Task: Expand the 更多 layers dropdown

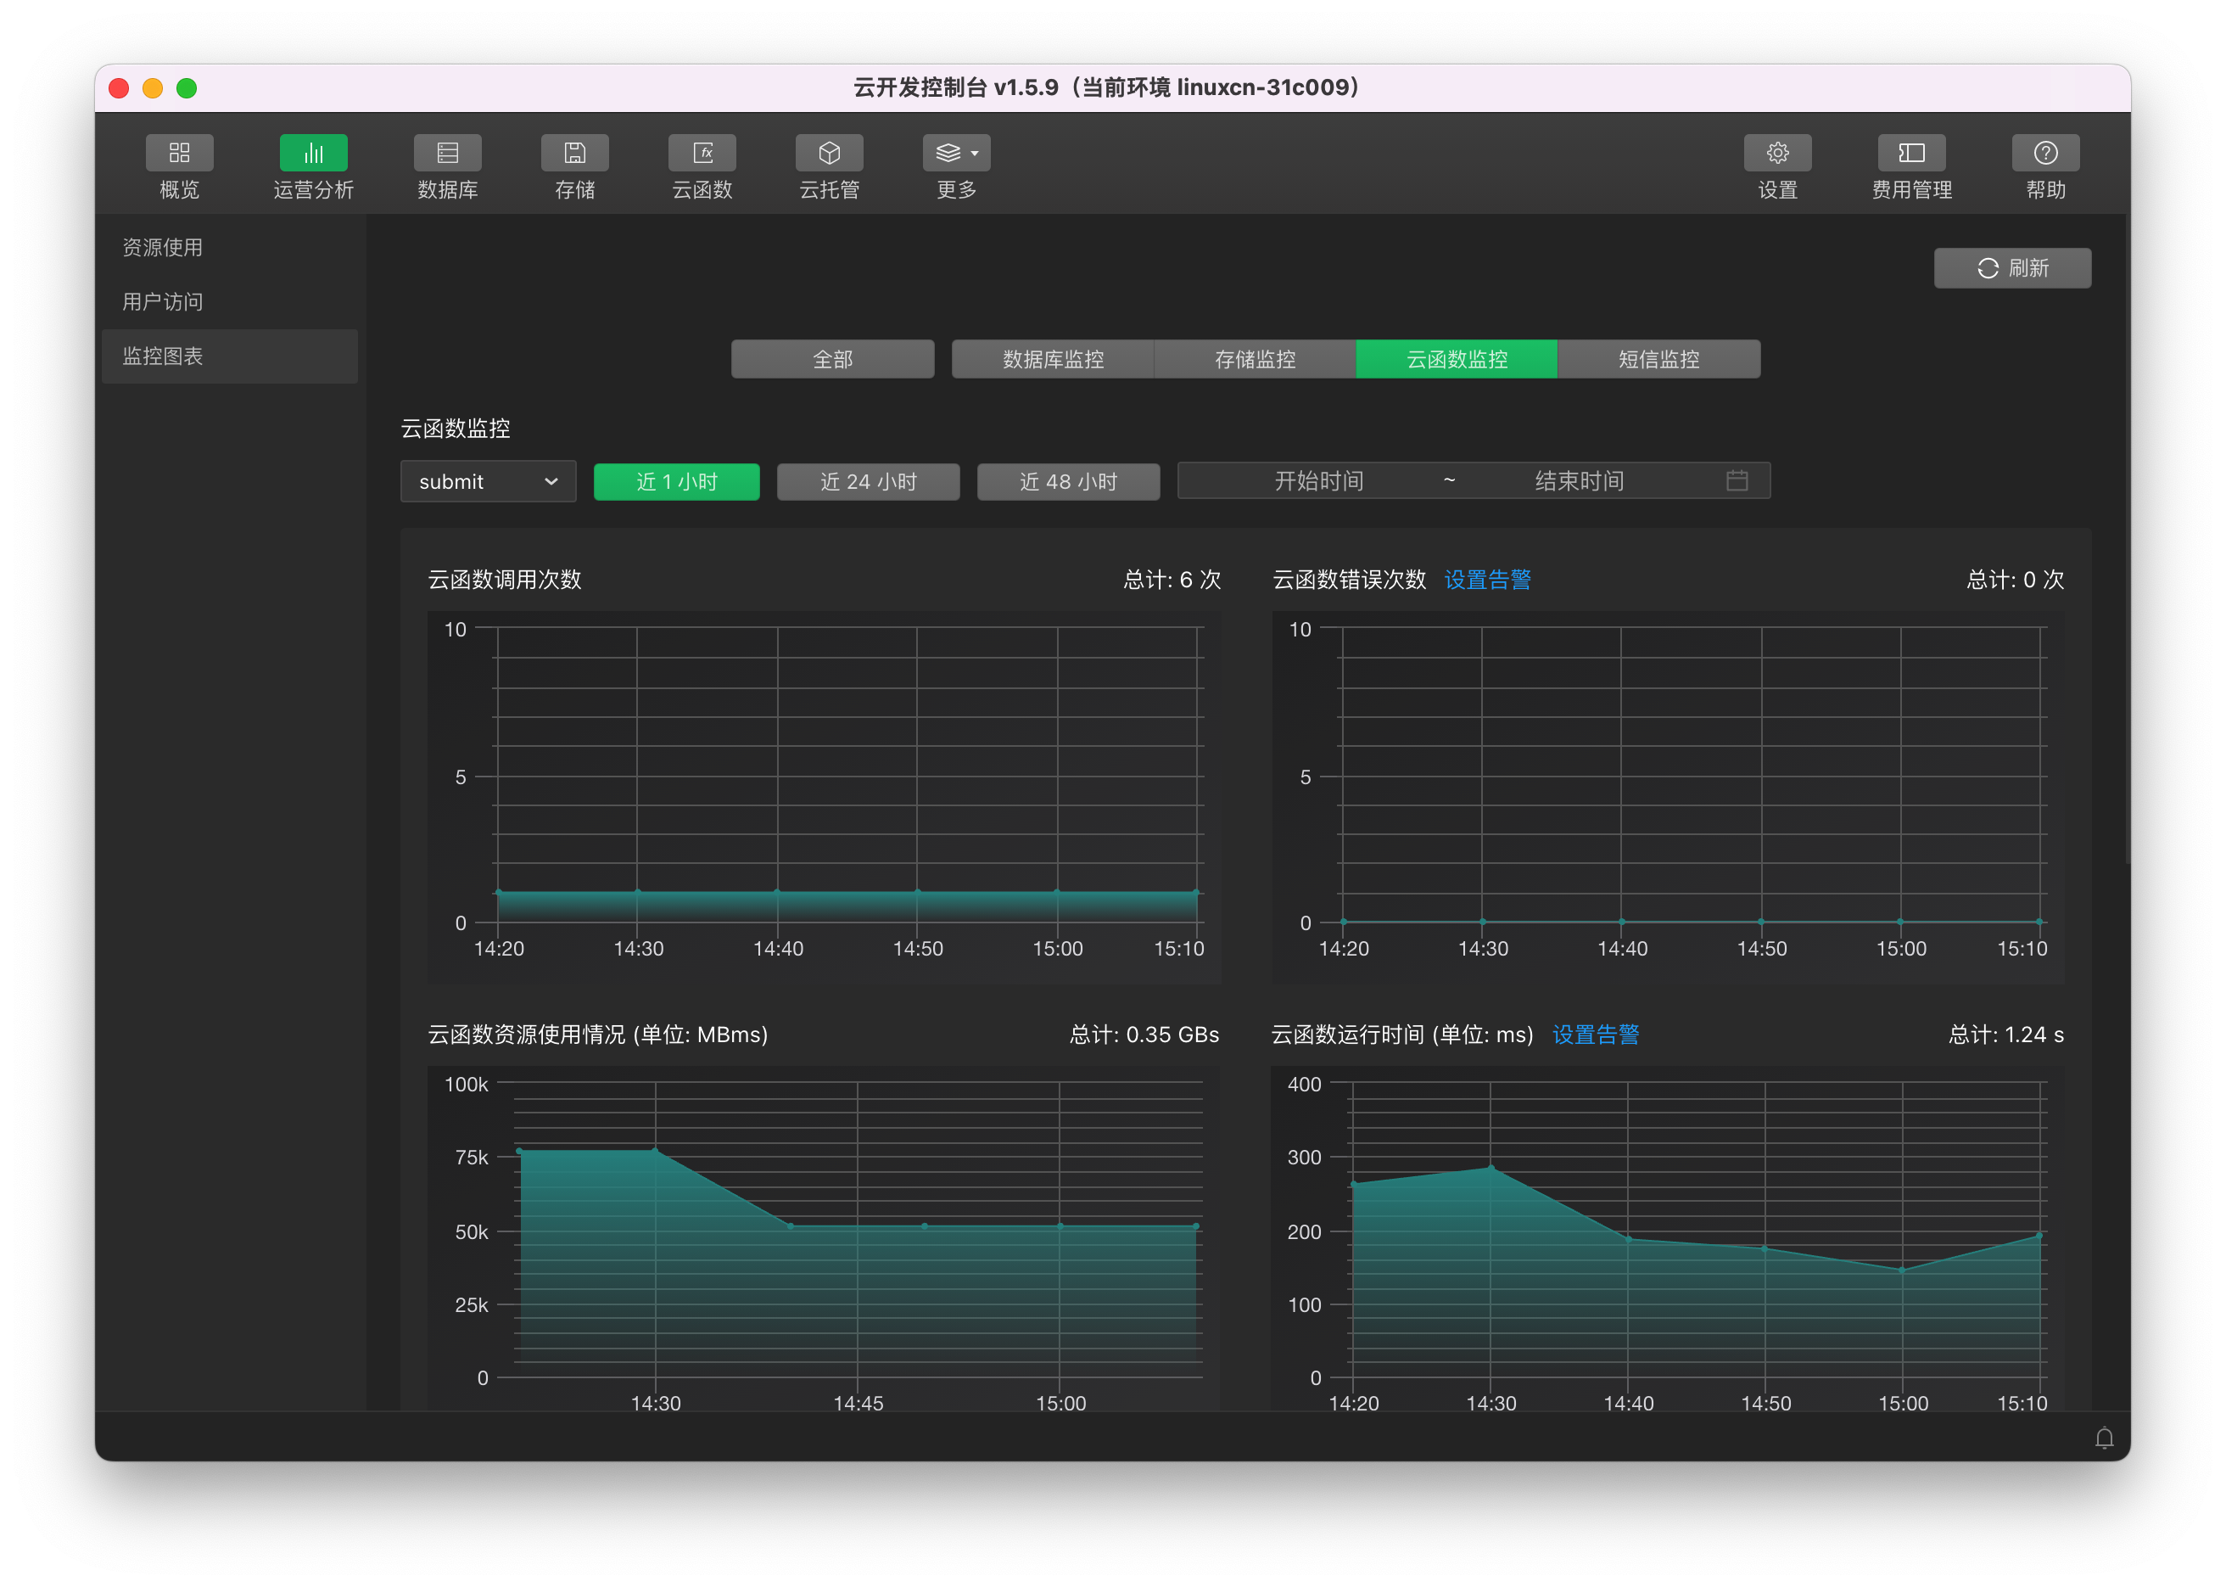Action: [x=956, y=154]
